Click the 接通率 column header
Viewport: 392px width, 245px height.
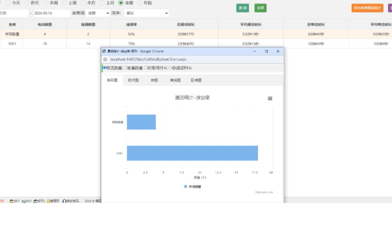(132, 24)
